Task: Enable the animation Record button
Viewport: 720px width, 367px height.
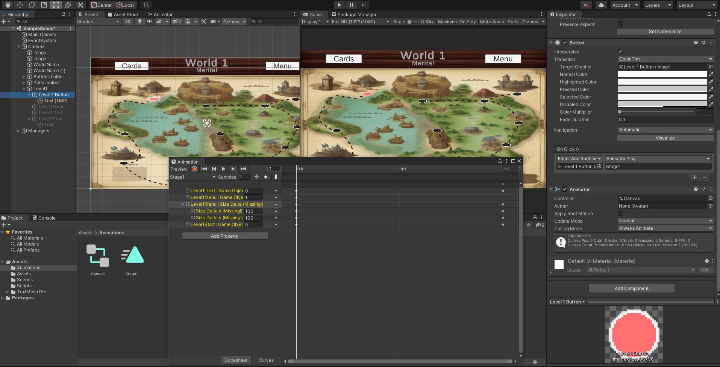Action: (194, 169)
